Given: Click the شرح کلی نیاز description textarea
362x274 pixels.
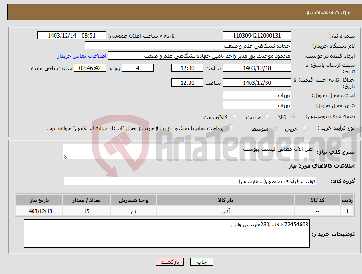Looking at the screenshot, I should click(189, 152).
